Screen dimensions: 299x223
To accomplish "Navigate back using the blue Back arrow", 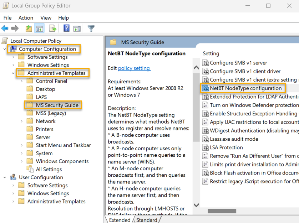I will (5, 28).
